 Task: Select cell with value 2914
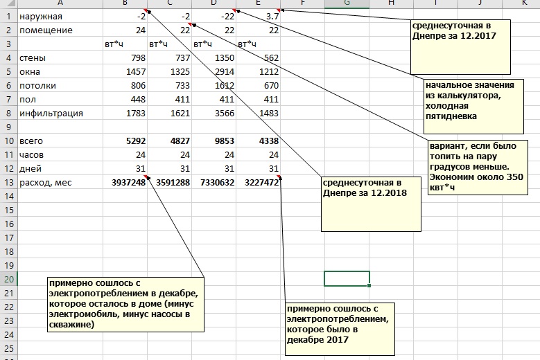tap(214, 71)
